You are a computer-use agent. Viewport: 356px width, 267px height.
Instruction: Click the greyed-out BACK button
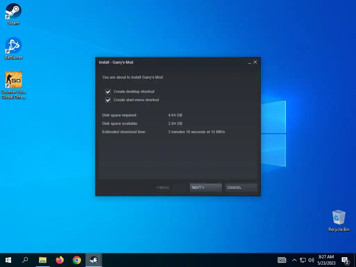coord(163,187)
